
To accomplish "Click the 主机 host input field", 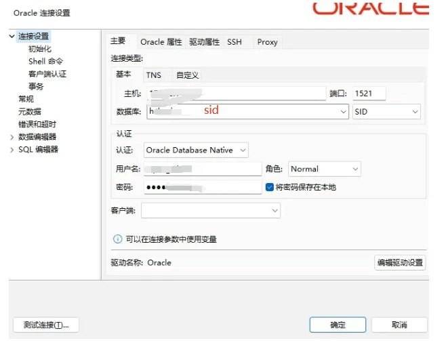I will pyautogui.click(x=237, y=94).
